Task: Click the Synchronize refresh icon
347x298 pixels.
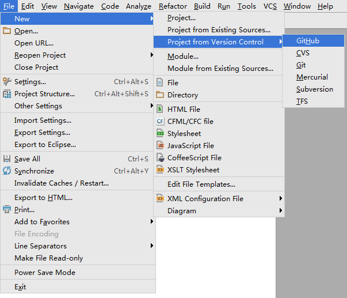Action: [x=7, y=171]
